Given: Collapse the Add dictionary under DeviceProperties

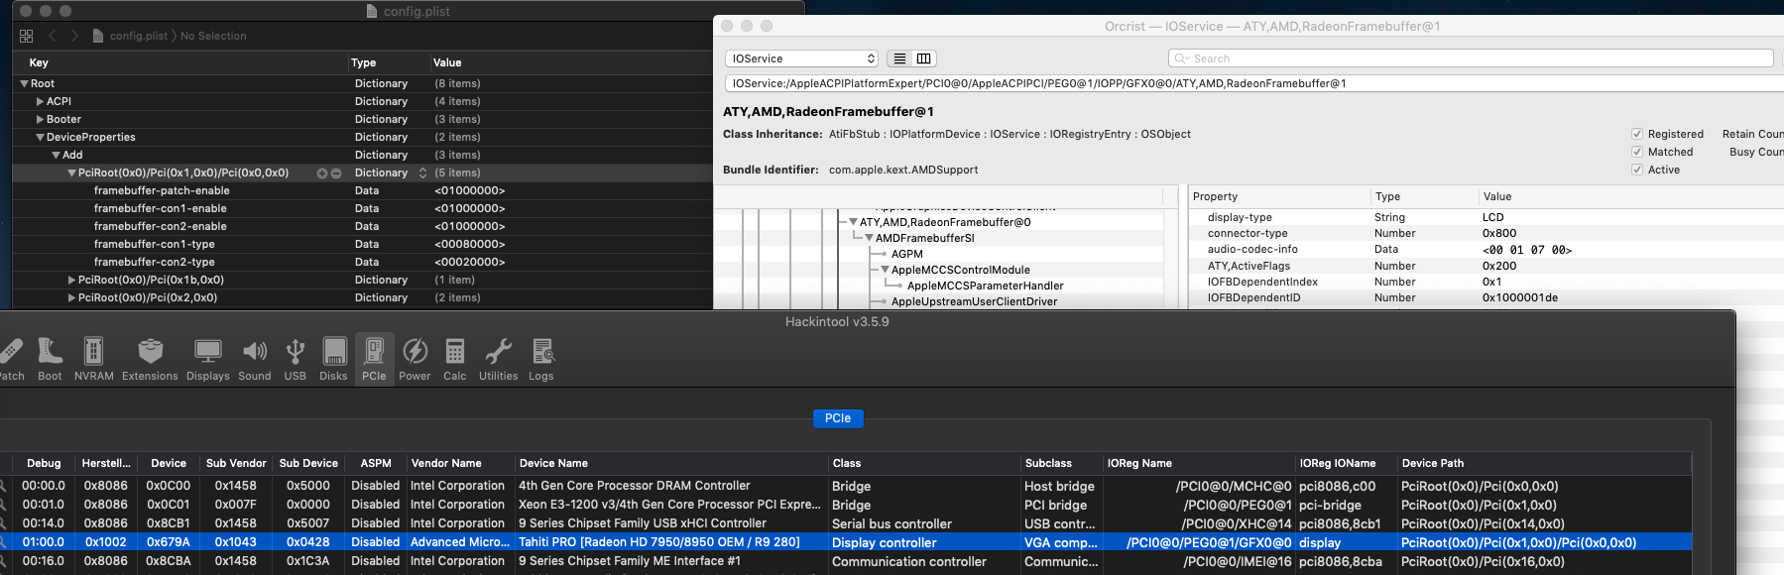Looking at the screenshot, I should pos(56,156).
